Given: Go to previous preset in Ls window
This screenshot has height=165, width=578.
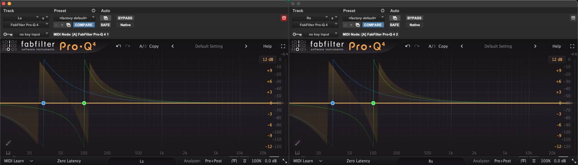Looking at the screenshot, I should tap(173, 46).
